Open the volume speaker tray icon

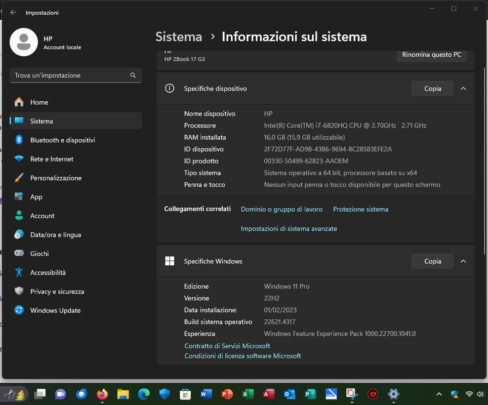tap(480, 394)
